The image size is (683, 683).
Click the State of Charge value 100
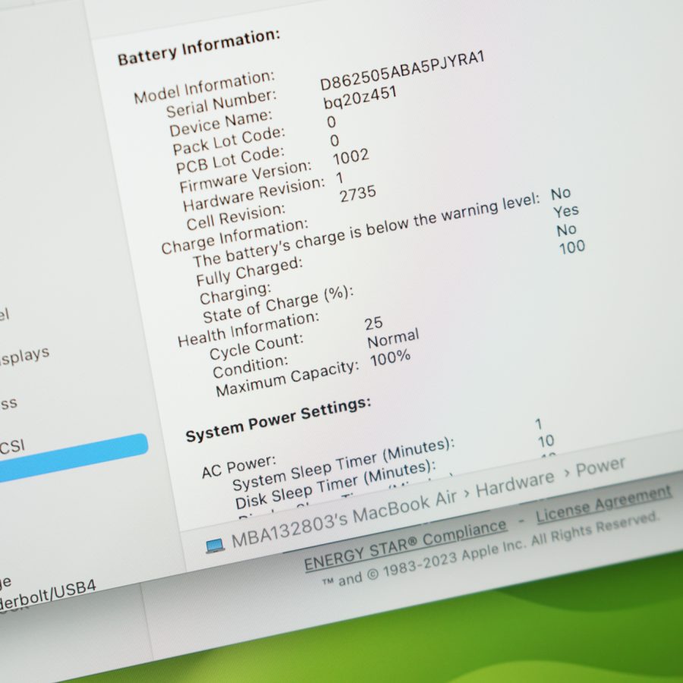[x=572, y=247]
